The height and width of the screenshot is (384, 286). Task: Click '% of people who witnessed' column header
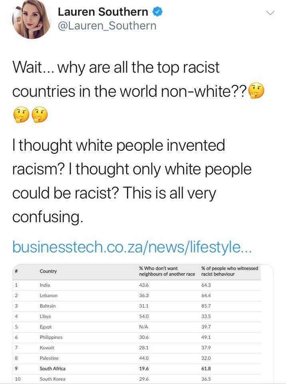(x=230, y=271)
